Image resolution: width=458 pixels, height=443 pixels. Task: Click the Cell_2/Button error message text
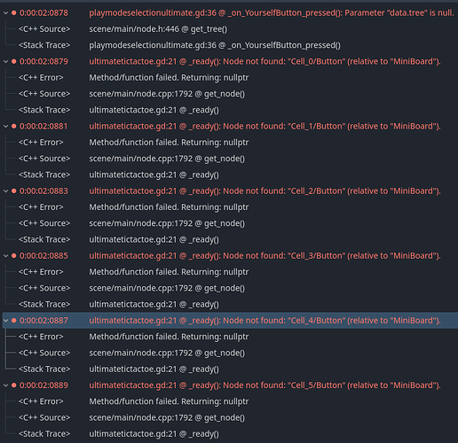[265, 191]
